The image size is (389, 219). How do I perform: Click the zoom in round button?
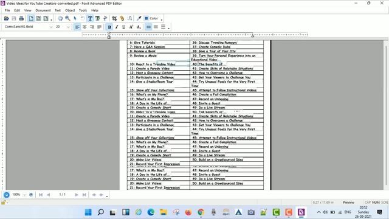[x=31, y=195]
